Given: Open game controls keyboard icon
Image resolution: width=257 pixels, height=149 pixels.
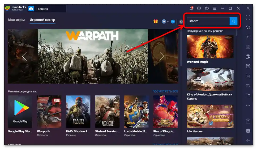Looking at the screenshot, I should tap(248, 47).
